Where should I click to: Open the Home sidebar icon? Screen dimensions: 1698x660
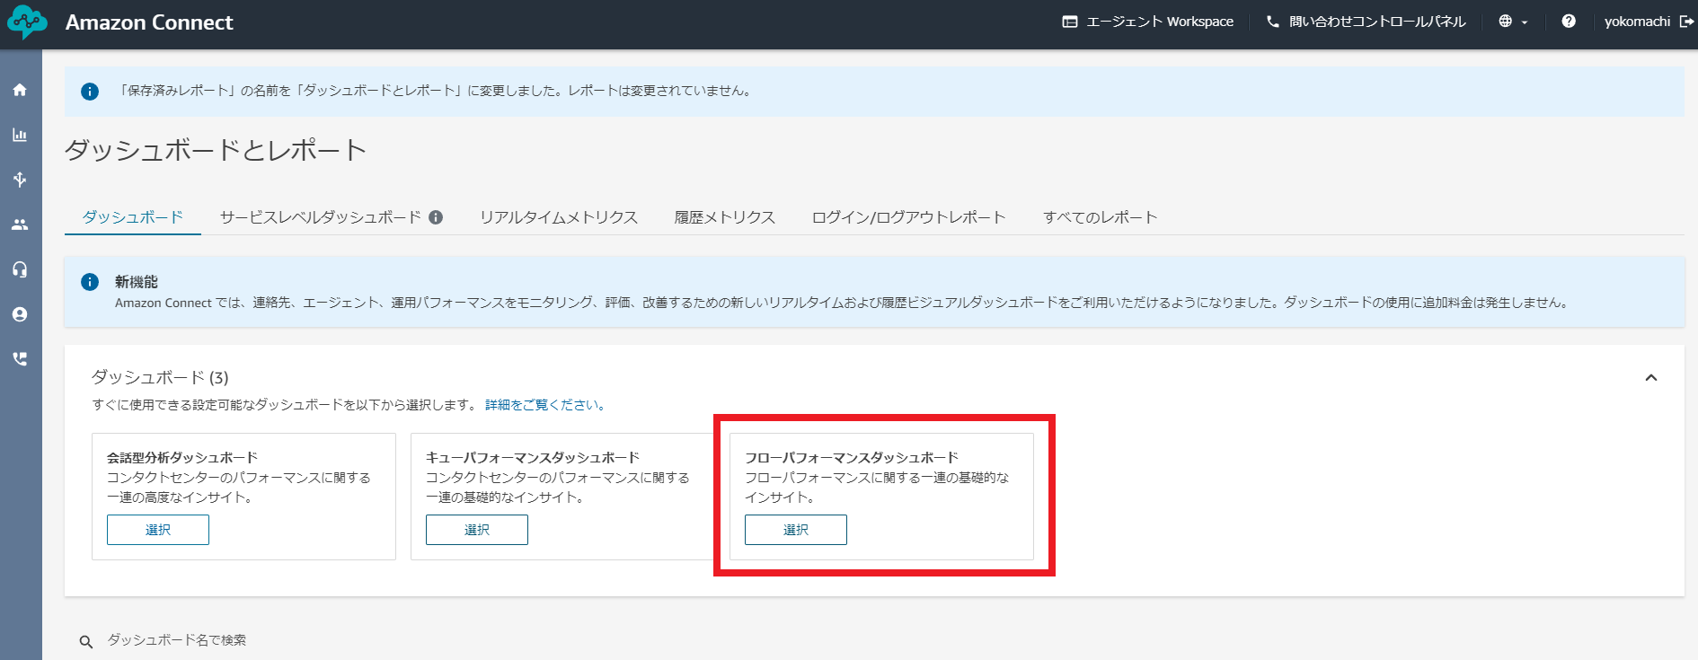[20, 90]
